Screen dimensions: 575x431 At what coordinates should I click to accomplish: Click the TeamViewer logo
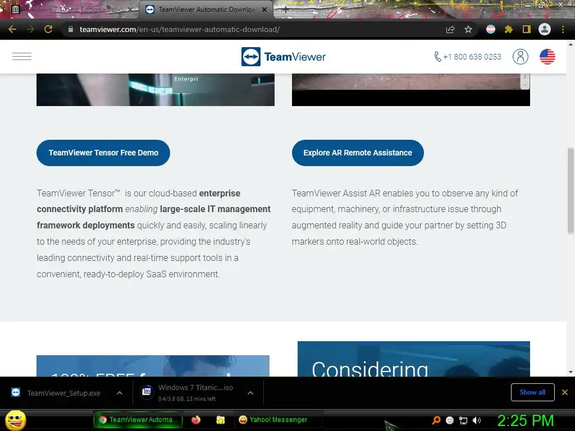[284, 57]
